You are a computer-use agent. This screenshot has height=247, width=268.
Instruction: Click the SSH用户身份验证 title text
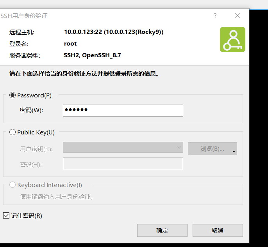coord(24,16)
